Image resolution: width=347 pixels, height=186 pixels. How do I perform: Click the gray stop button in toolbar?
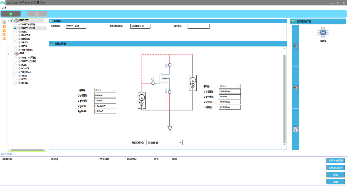pos(37,14)
